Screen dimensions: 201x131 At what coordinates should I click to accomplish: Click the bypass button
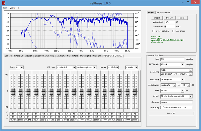(169, 18)
